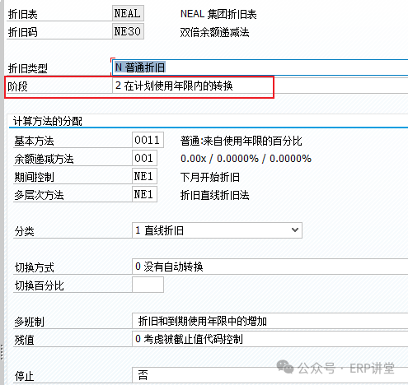
Task: Click the 基本方法 input showing 0011
Action: pos(148,140)
